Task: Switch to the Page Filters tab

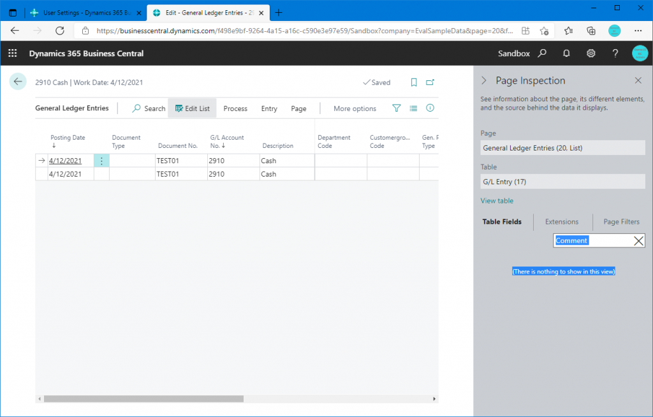Action: tap(621, 222)
